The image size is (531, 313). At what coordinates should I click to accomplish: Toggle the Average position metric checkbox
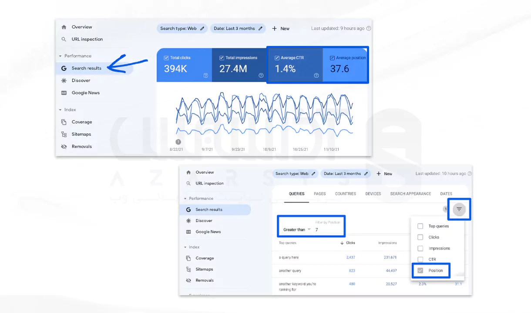click(x=332, y=58)
